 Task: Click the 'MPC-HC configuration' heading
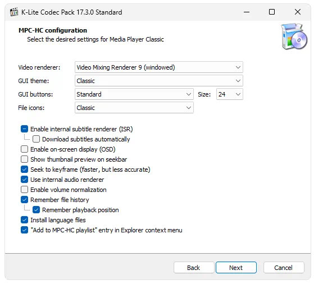(x=53, y=30)
